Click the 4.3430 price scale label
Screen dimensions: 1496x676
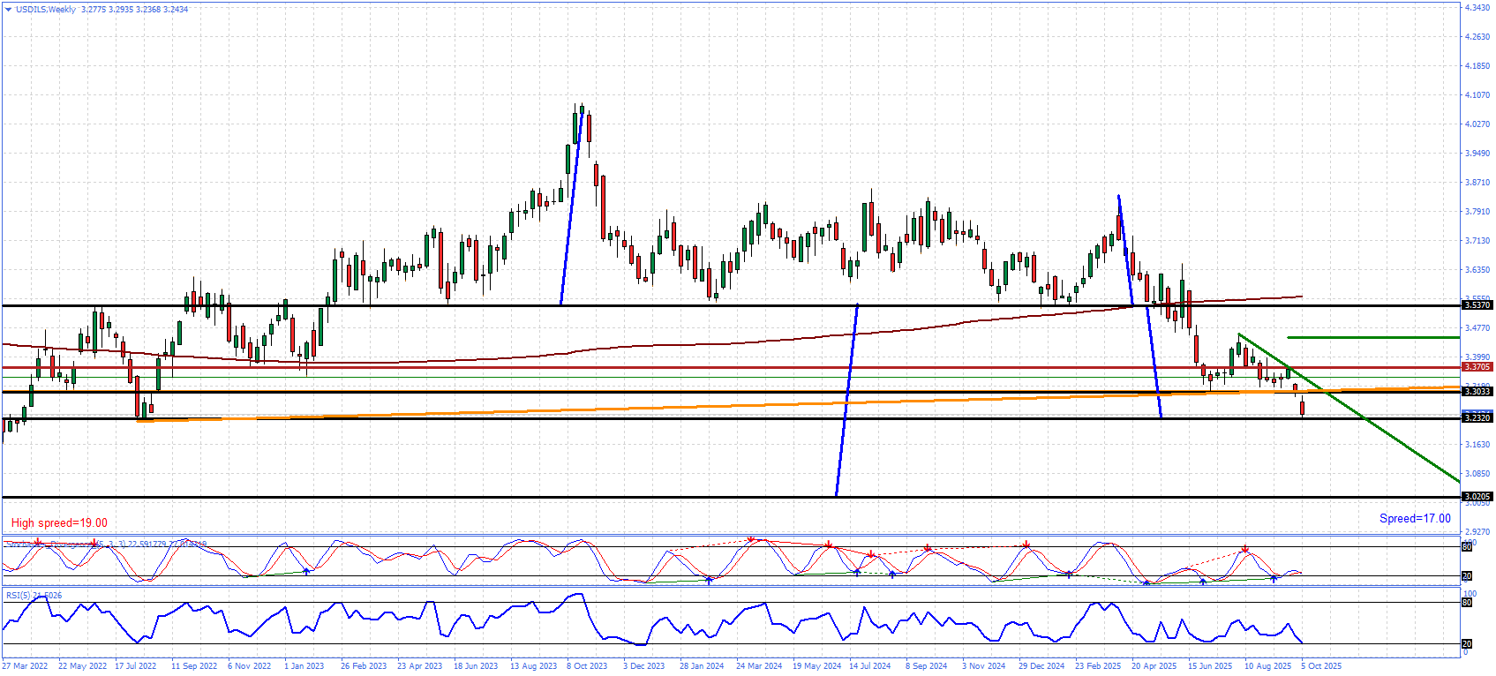[1477, 8]
